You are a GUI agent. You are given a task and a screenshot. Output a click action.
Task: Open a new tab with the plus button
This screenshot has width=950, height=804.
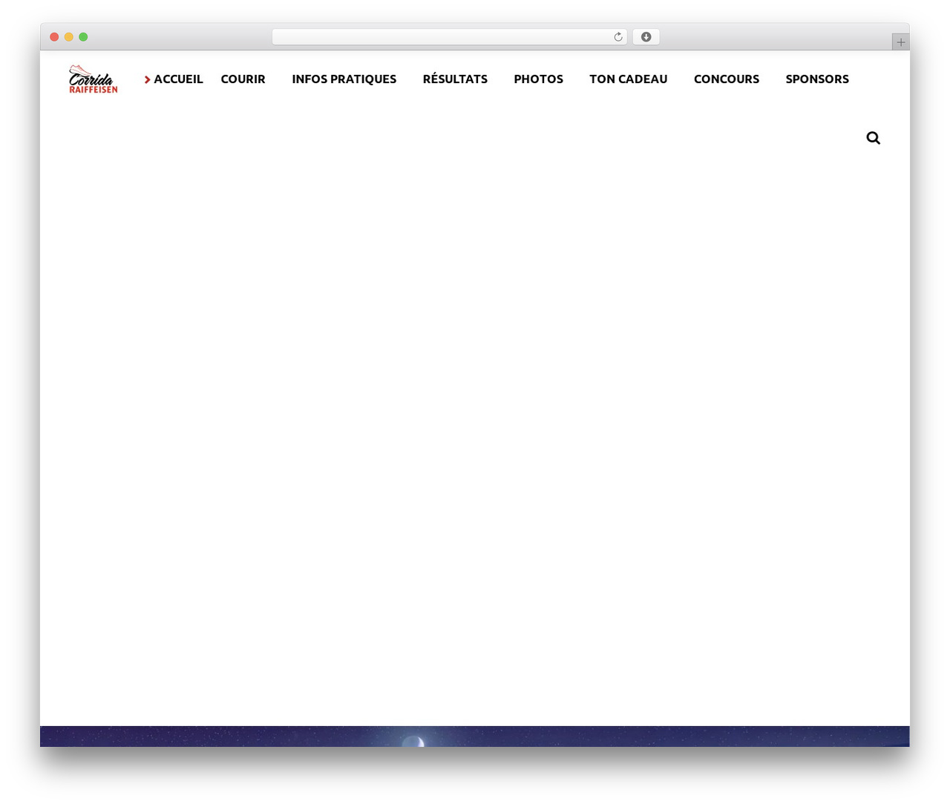tap(900, 42)
